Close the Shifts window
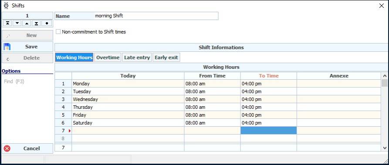This screenshot has width=389, height=165. coord(382,6)
